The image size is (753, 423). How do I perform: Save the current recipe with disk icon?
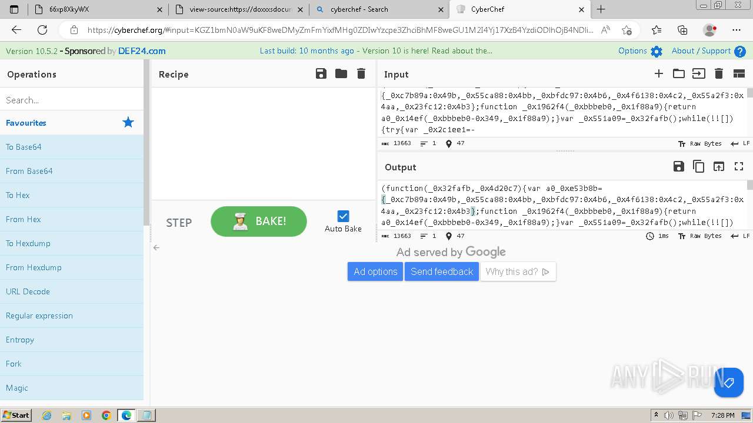321,73
